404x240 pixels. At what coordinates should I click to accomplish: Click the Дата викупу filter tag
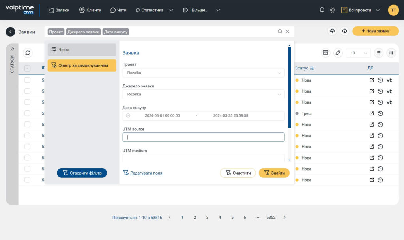coord(116,32)
